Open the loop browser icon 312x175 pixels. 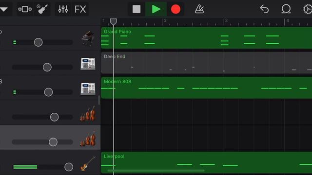[x=286, y=9]
